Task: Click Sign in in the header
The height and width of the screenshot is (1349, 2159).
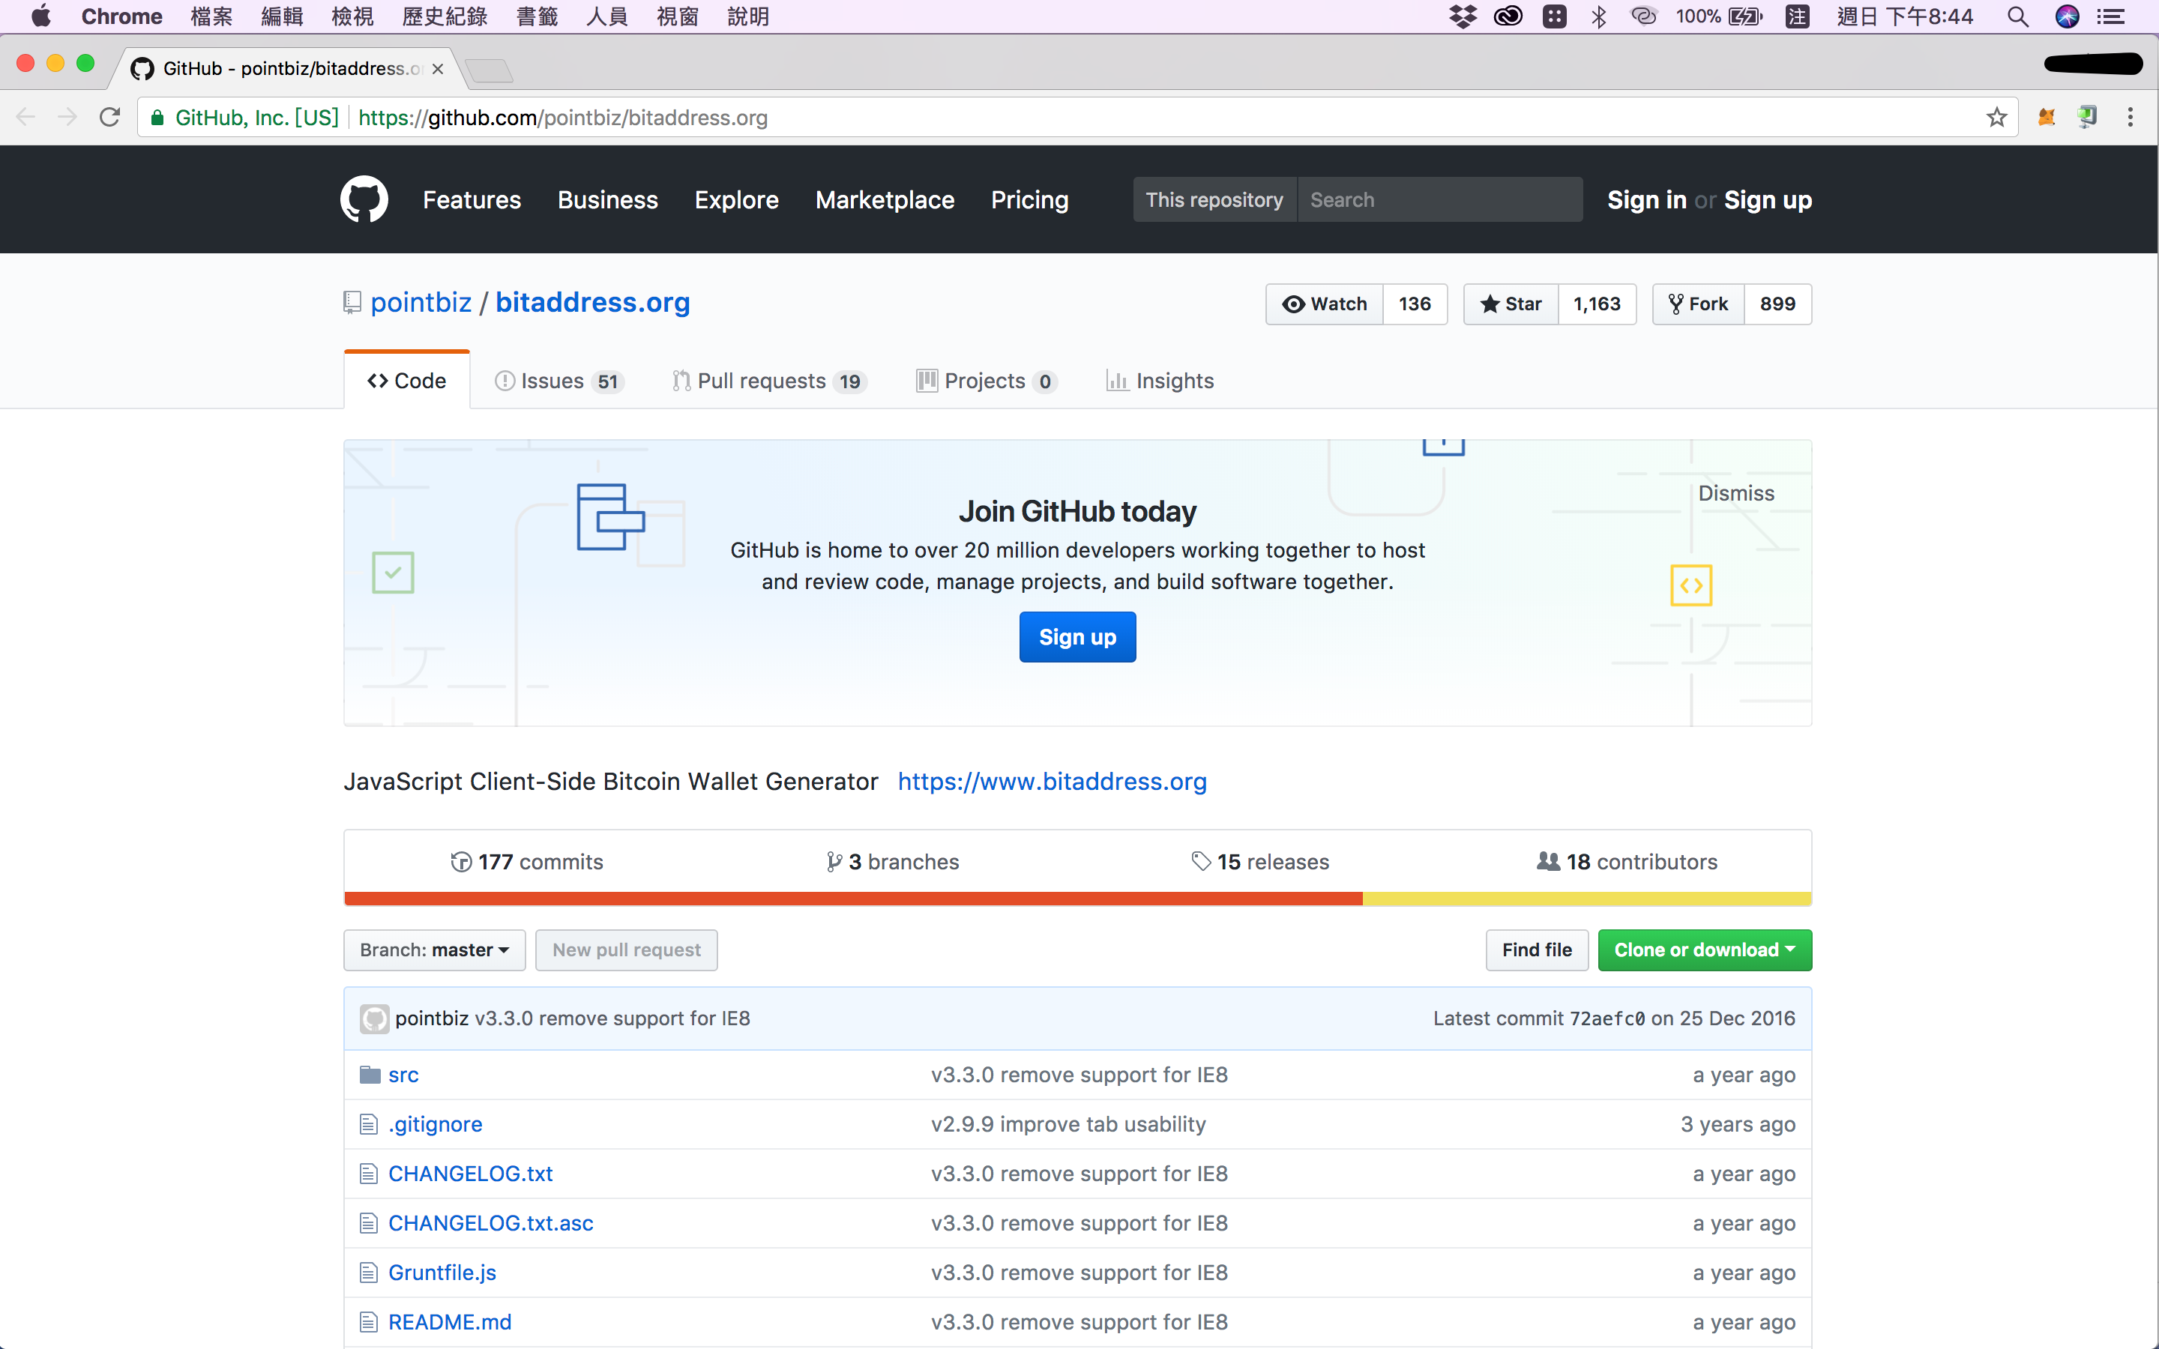Action: point(1647,200)
